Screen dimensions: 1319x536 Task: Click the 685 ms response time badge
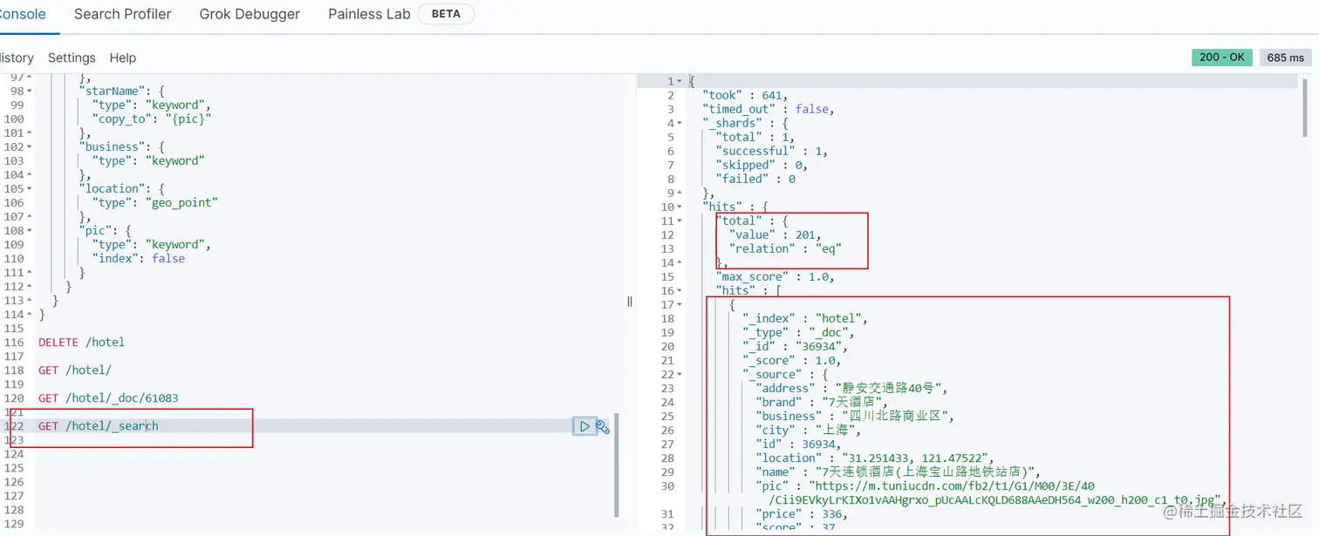click(x=1285, y=58)
